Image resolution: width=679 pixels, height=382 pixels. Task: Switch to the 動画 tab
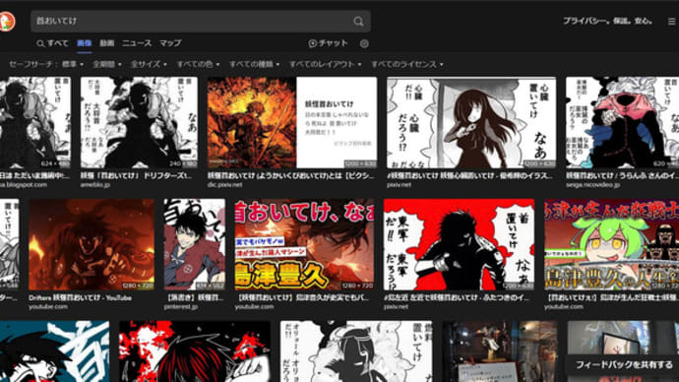click(107, 43)
